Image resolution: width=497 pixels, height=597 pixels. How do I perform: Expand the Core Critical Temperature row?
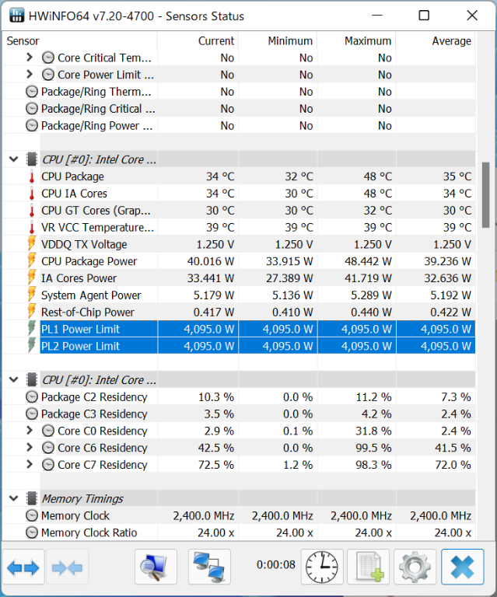tap(30, 58)
